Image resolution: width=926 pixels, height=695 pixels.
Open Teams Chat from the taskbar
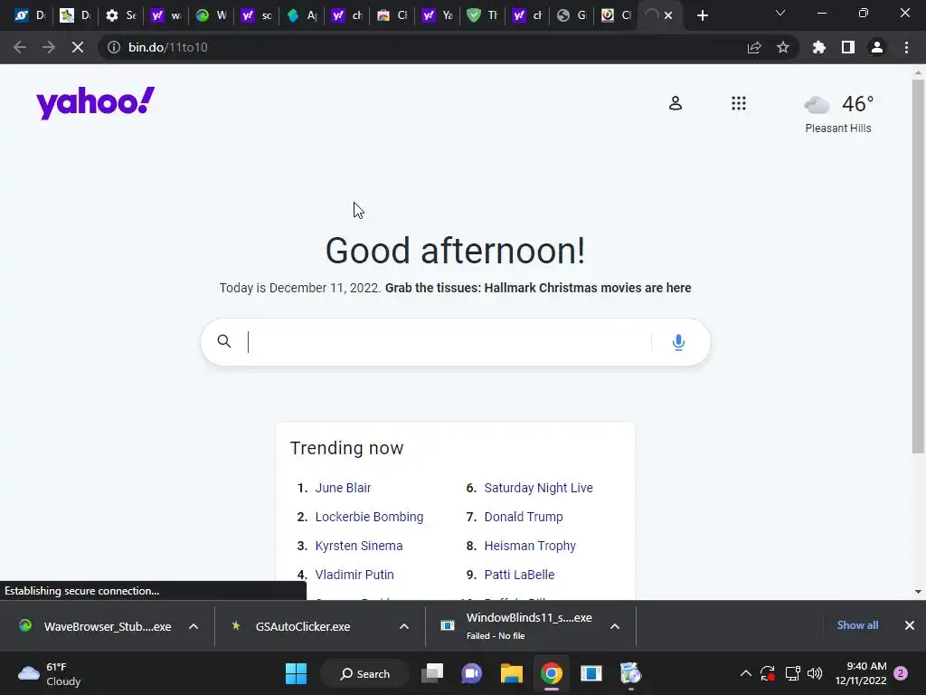click(x=472, y=673)
